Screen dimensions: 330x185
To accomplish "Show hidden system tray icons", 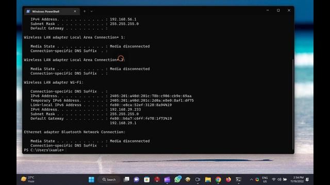I will click(251, 179).
